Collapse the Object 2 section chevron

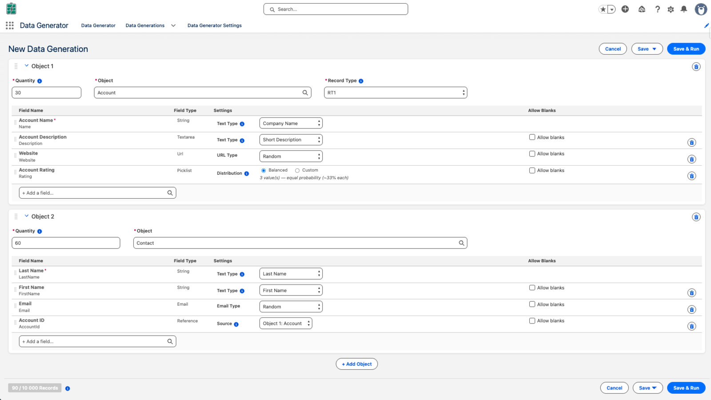pos(27,216)
